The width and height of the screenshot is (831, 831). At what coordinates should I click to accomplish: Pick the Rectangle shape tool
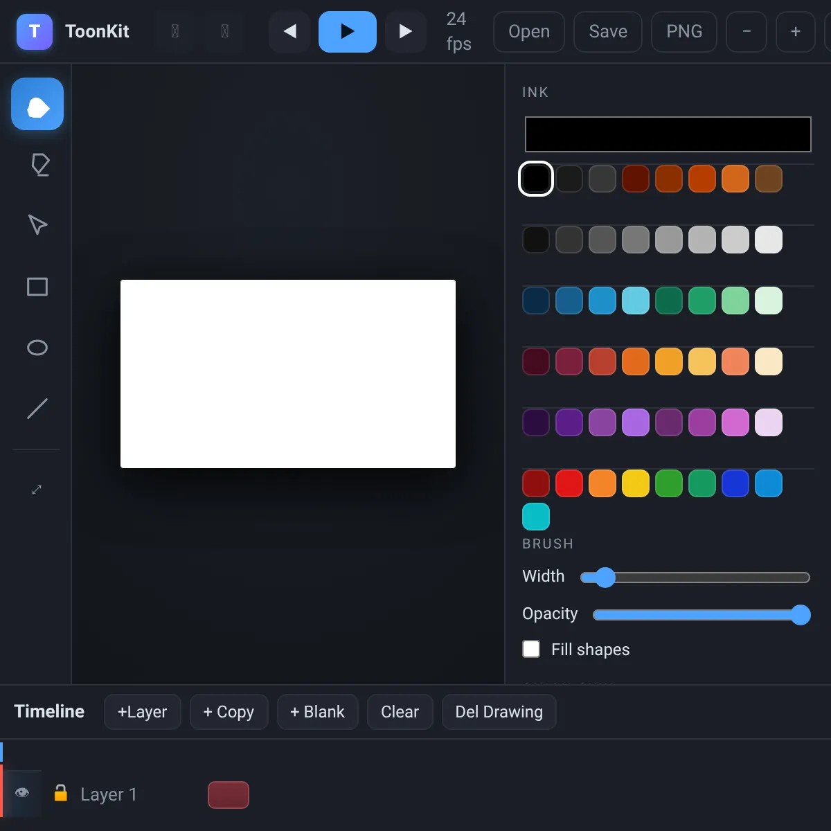click(x=37, y=287)
